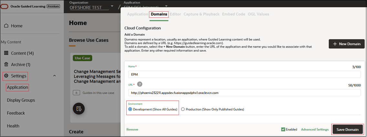The height and width of the screenshot is (137, 367).
Task: Click the Change Management use case title
Action: 97,76
